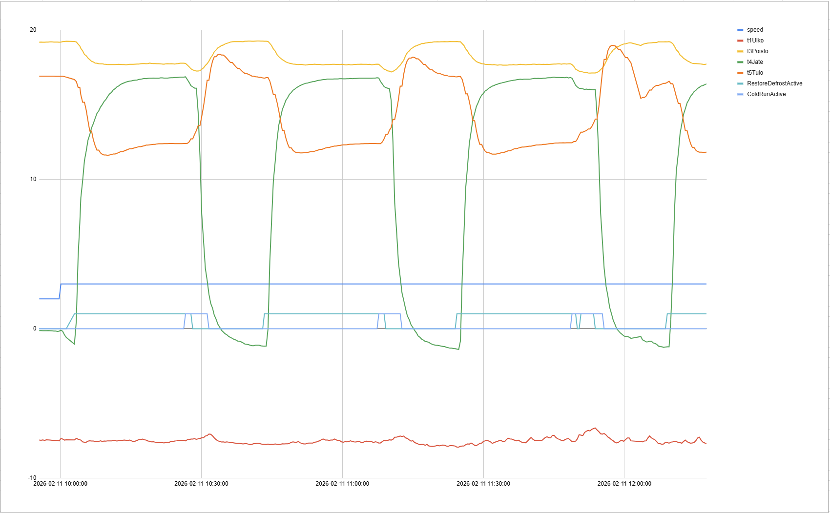Viewport: 830px width, 513px height.
Task: Click the yellow swatch beside t3Poisto
Action: (x=740, y=51)
